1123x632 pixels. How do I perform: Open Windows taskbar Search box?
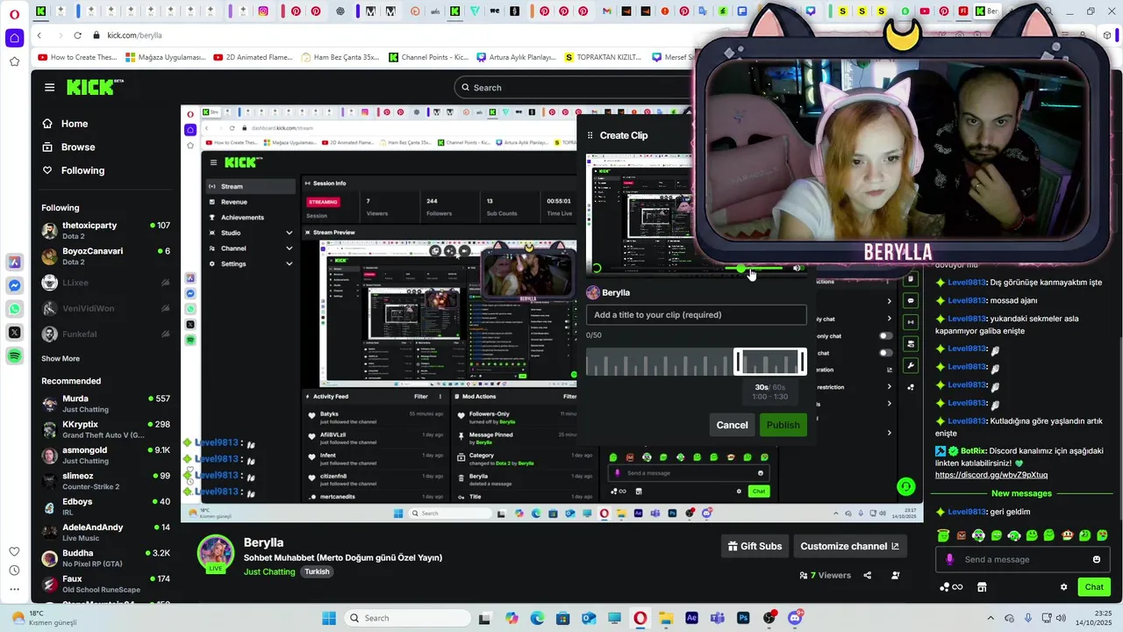coord(406,618)
